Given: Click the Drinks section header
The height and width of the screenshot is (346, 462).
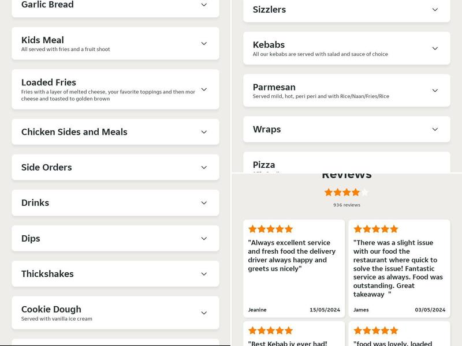Looking at the screenshot, I should tap(115, 202).
